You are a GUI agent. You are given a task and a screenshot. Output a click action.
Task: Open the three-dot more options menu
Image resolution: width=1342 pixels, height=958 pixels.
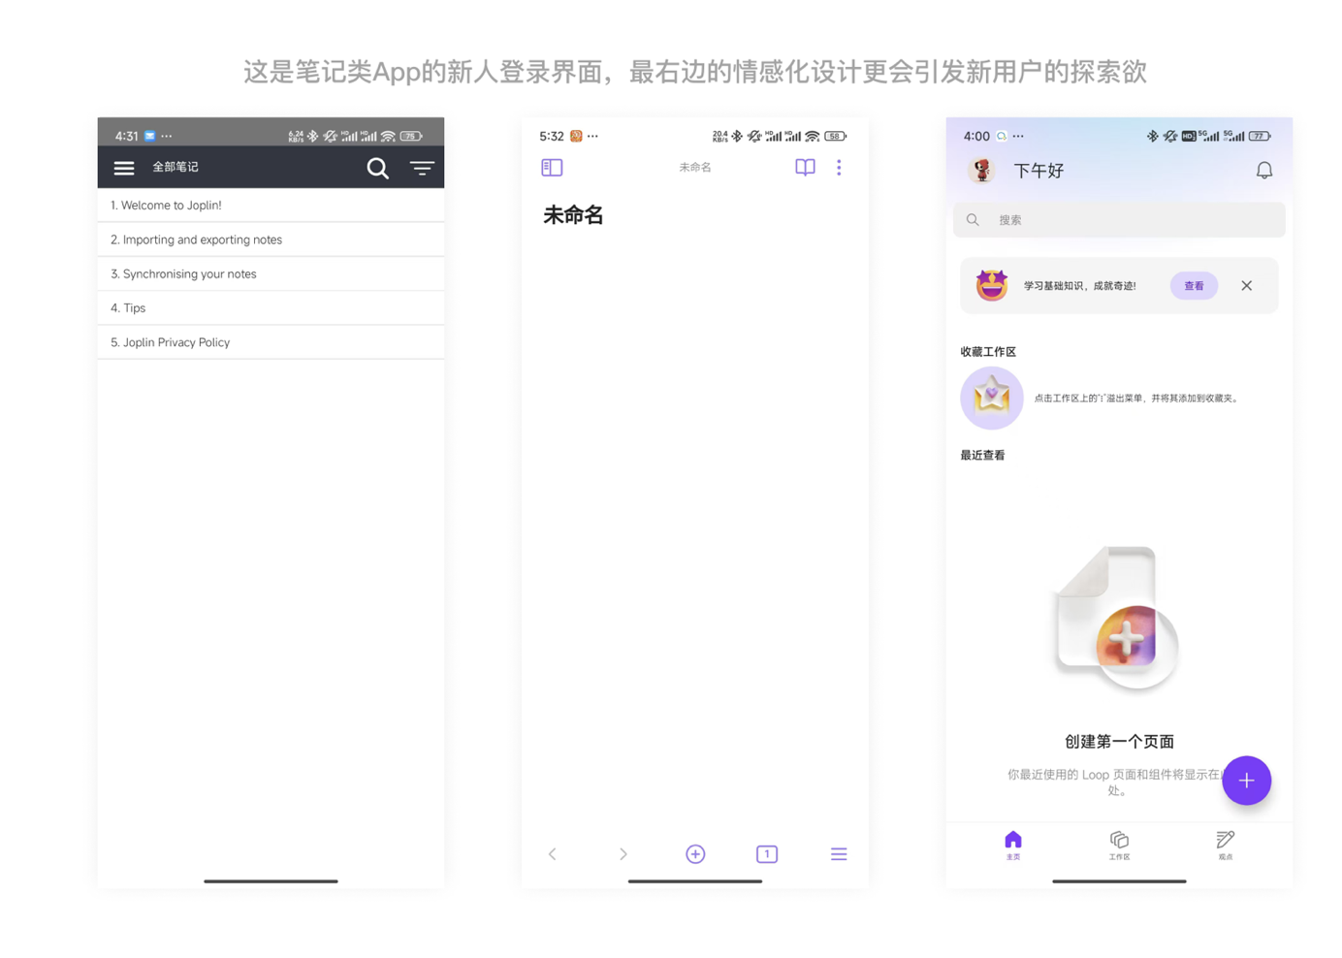pyautogui.click(x=839, y=168)
